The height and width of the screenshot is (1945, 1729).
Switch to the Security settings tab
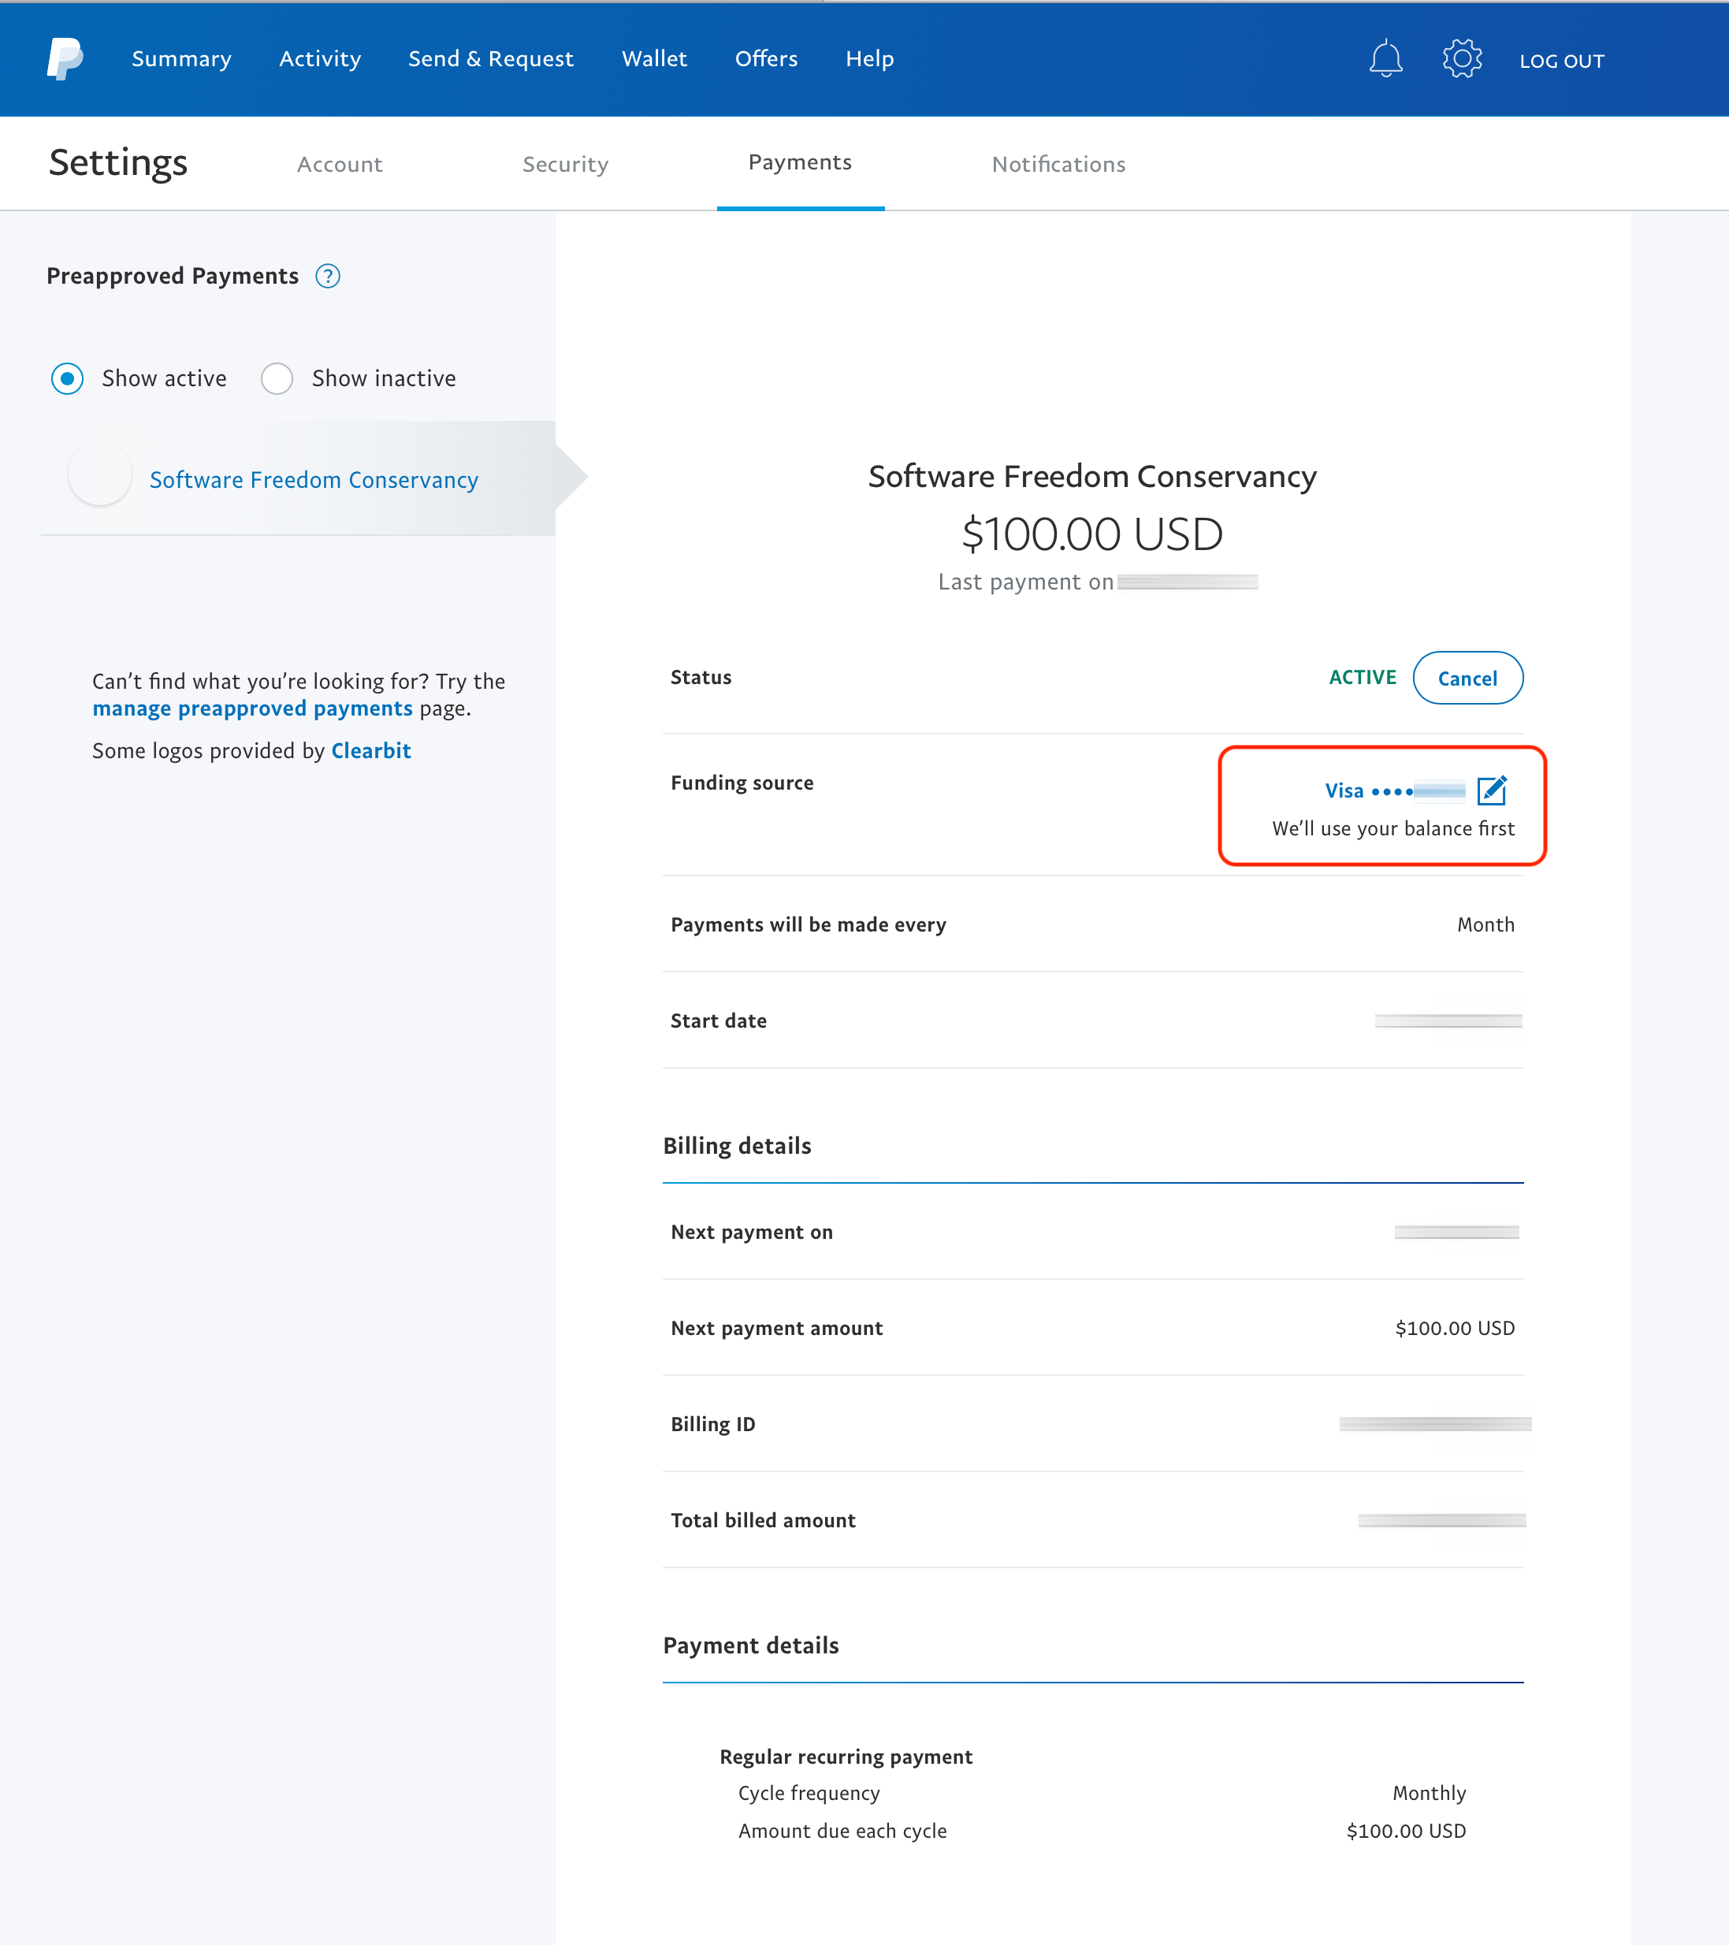[x=565, y=165]
